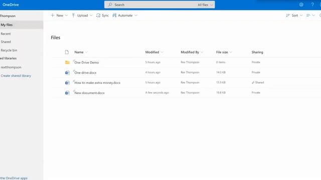
Task: Click the New document.docx Word icon
Action: pyautogui.click(x=67, y=93)
